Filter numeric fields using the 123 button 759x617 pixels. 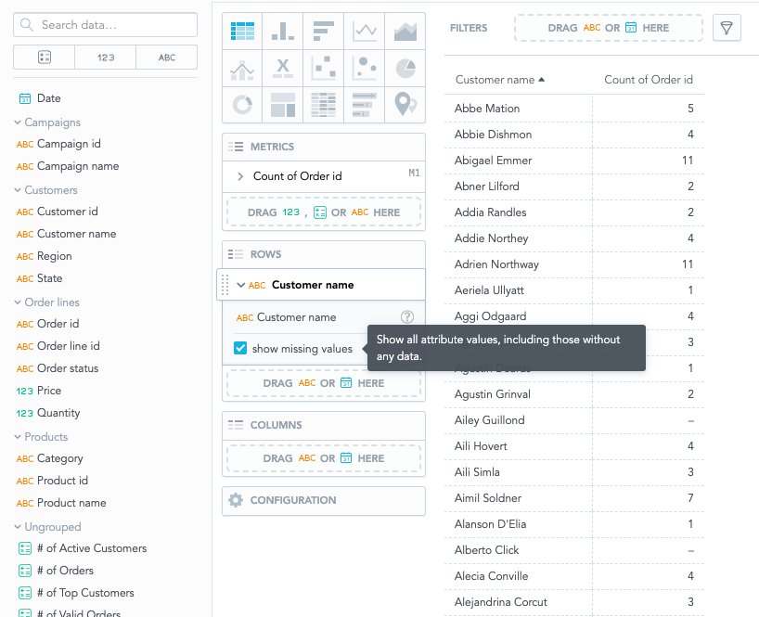[105, 57]
